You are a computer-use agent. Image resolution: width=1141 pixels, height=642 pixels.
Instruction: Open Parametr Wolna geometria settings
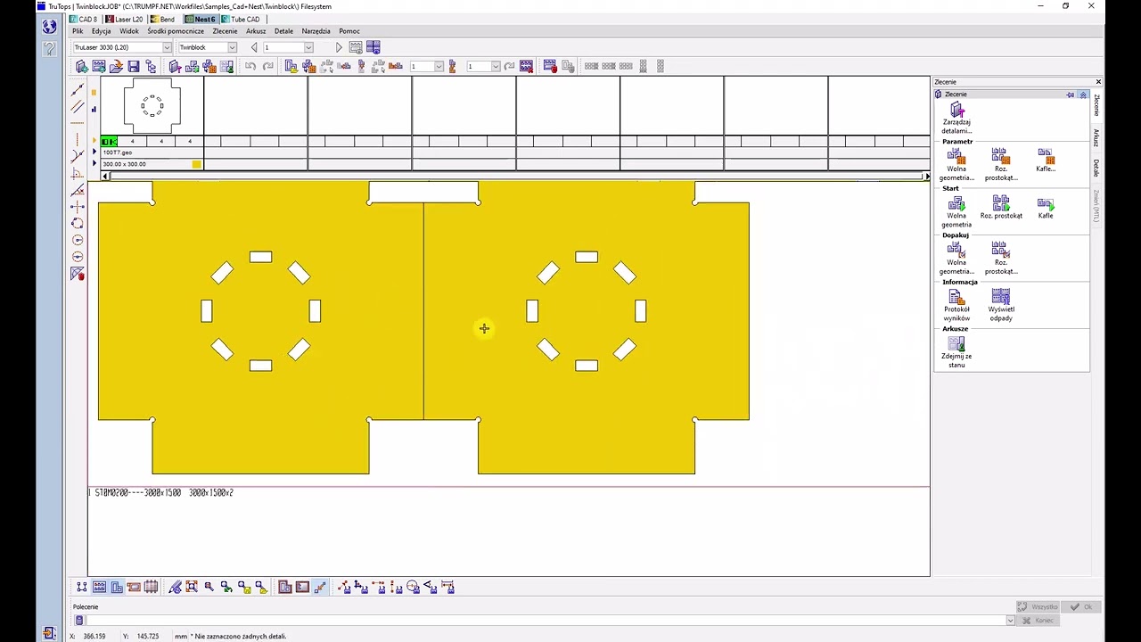(x=956, y=164)
